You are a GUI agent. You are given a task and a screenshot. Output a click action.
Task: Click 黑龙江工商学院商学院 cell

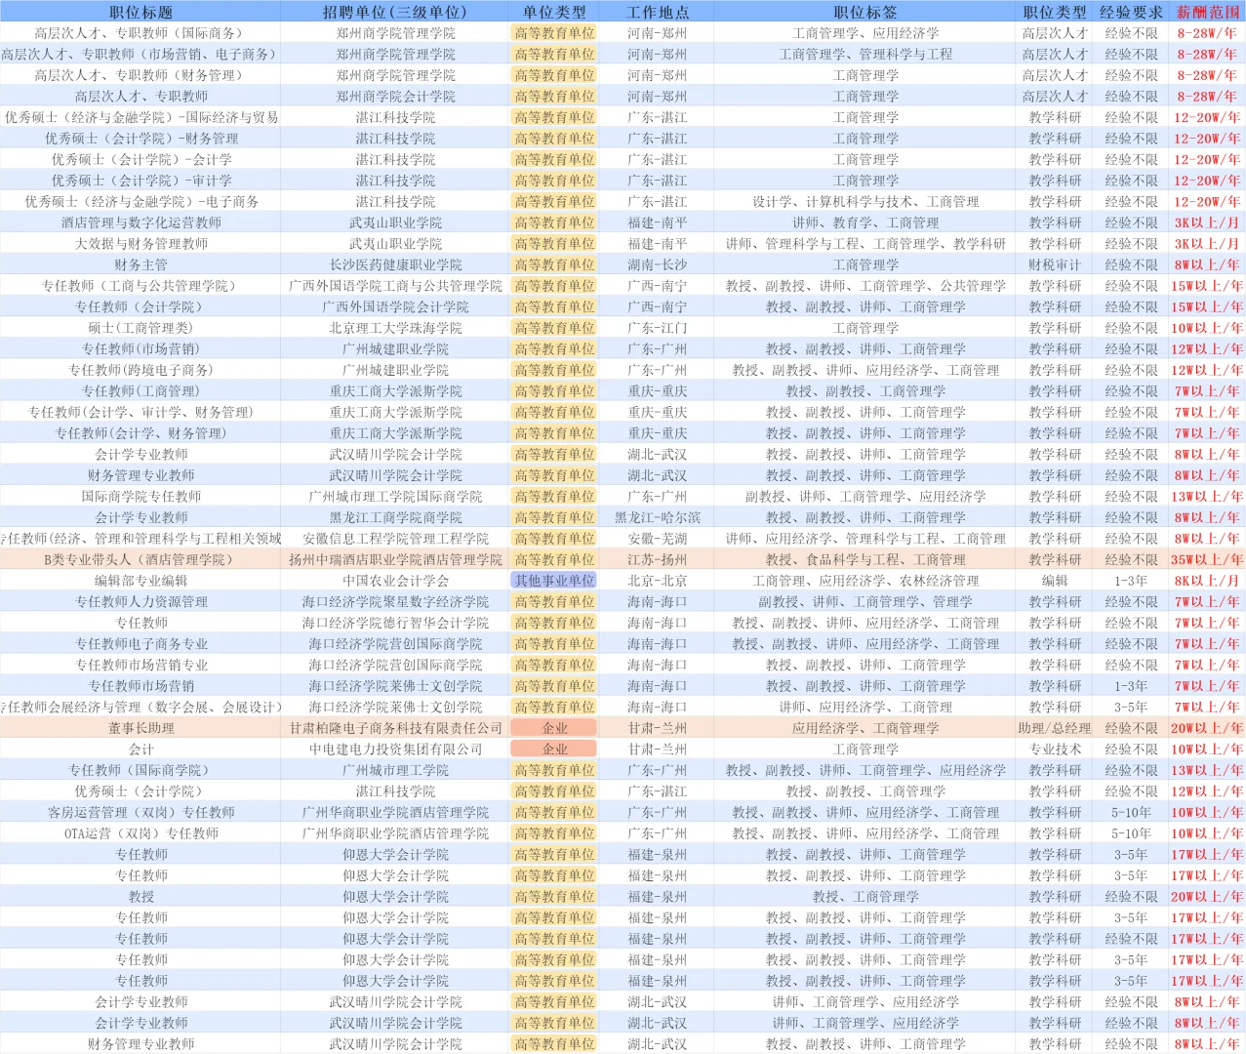tap(395, 517)
